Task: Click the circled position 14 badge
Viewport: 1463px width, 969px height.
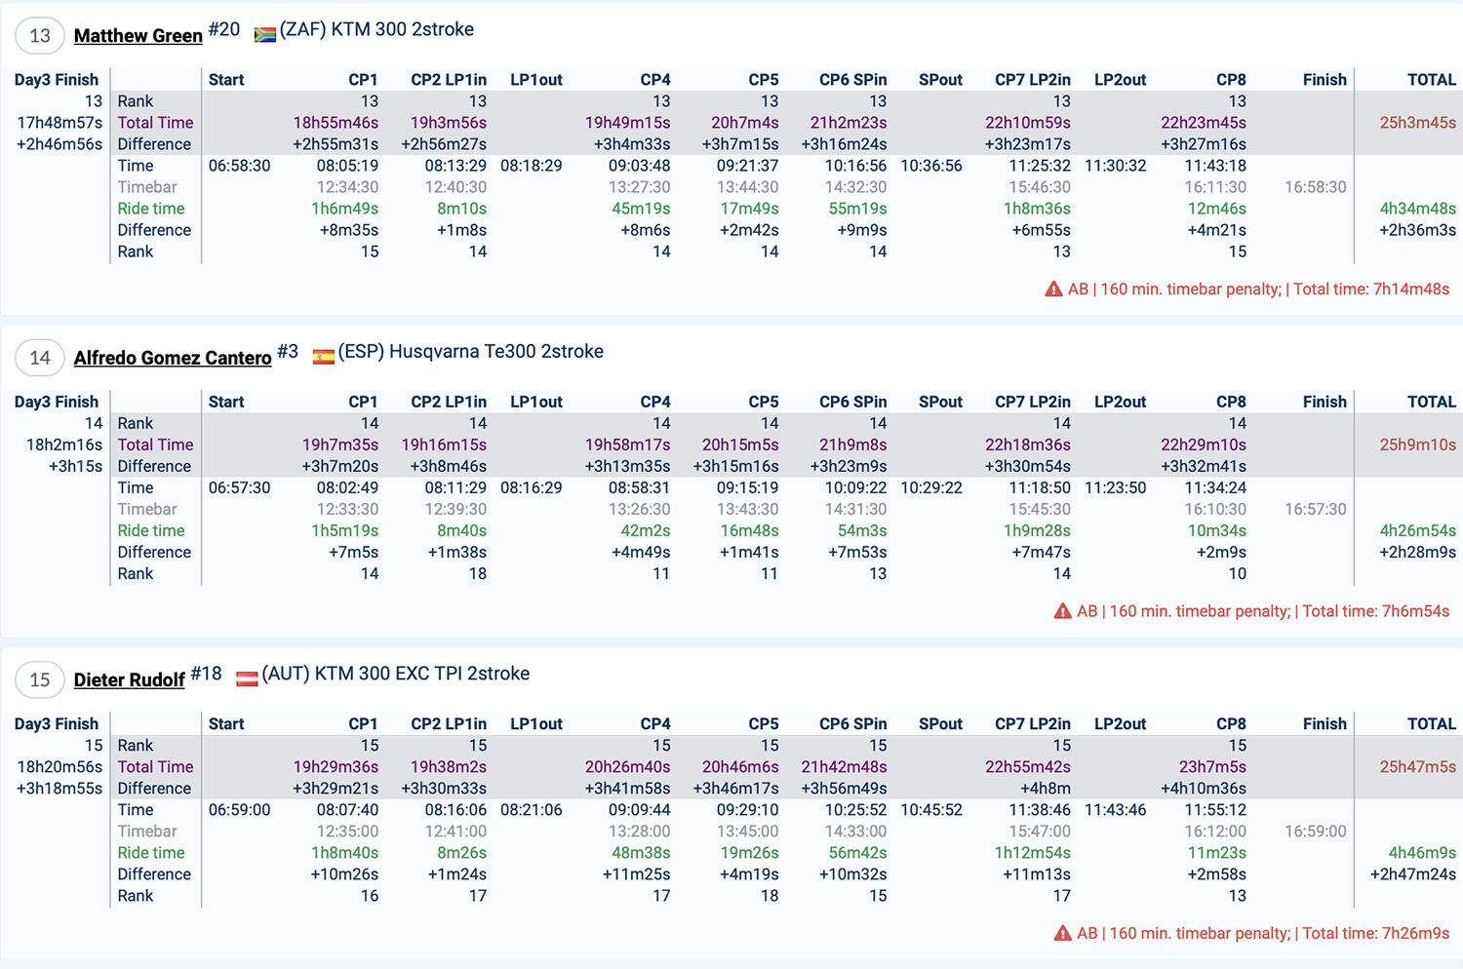Action: tap(40, 358)
